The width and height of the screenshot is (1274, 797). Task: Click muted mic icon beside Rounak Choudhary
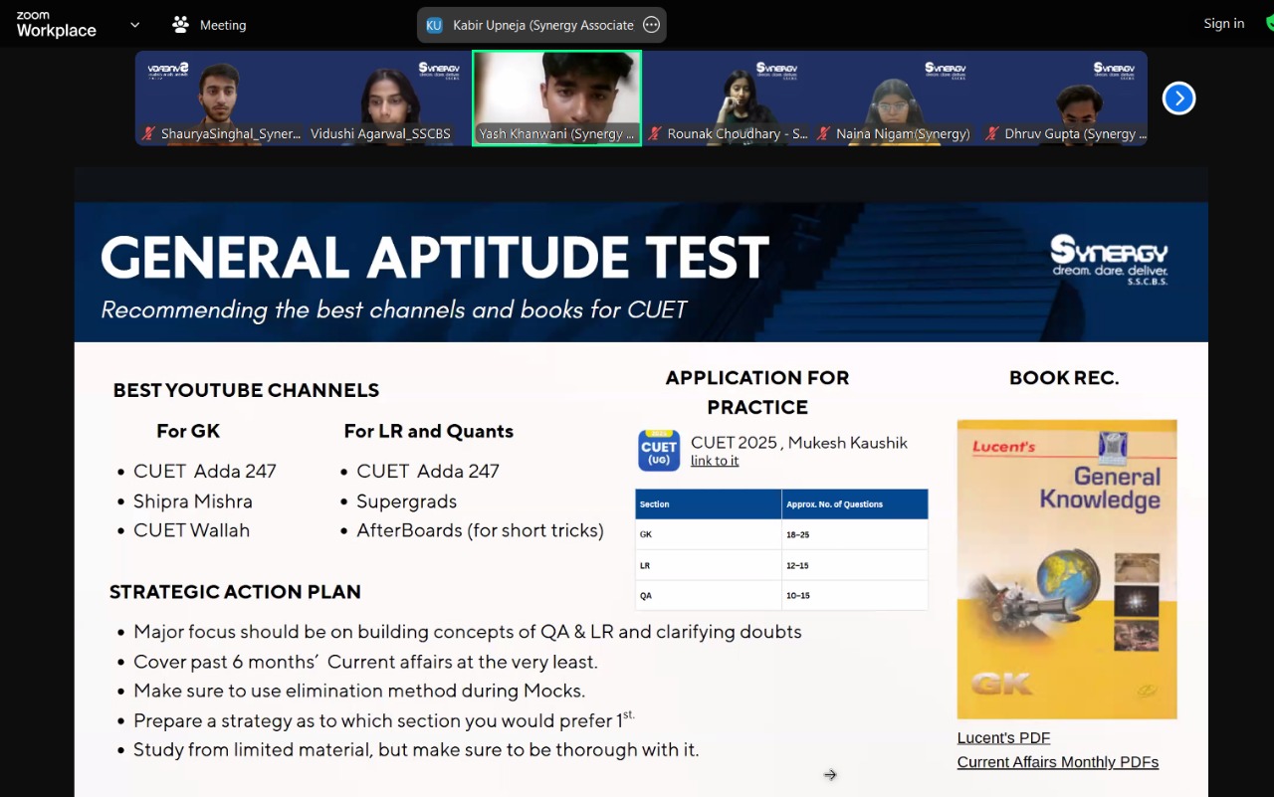tap(655, 133)
